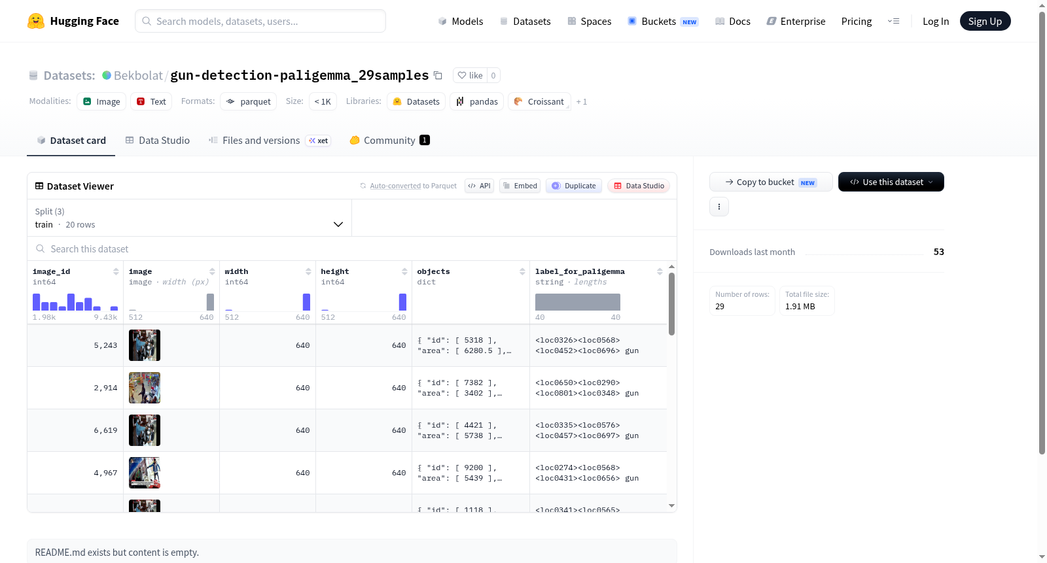
Task: Open the Image modality tag
Action: [x=101, y=101]
